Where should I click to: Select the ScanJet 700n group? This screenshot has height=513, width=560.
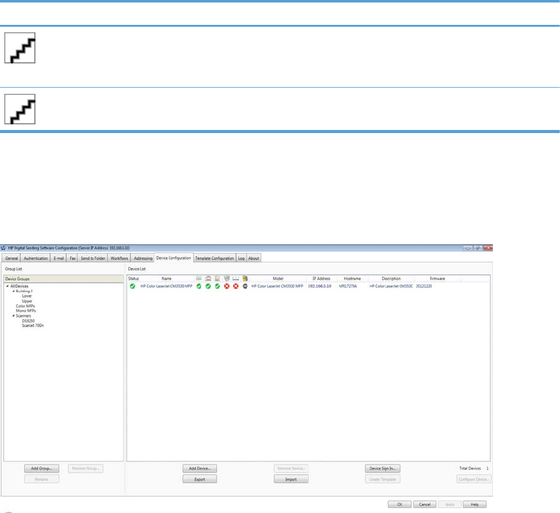[33, 326]
